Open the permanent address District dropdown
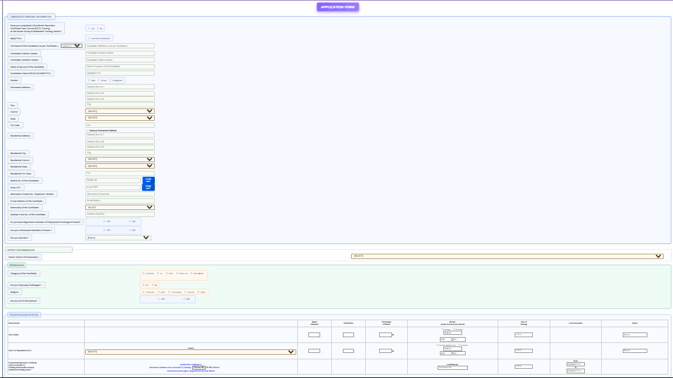Image resolution: width=673 pixels, height=378 pixels. coord(120,111)
